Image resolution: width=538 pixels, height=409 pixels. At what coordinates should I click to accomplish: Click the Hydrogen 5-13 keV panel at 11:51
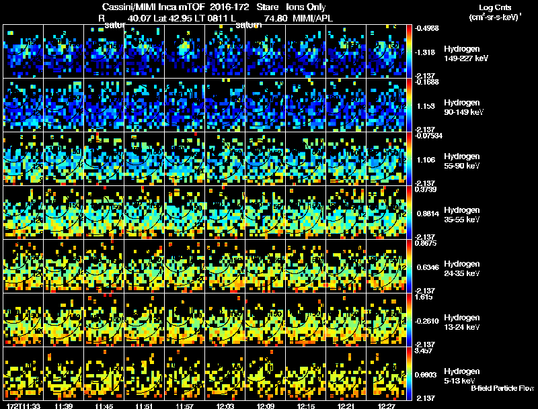coord(145,373)
